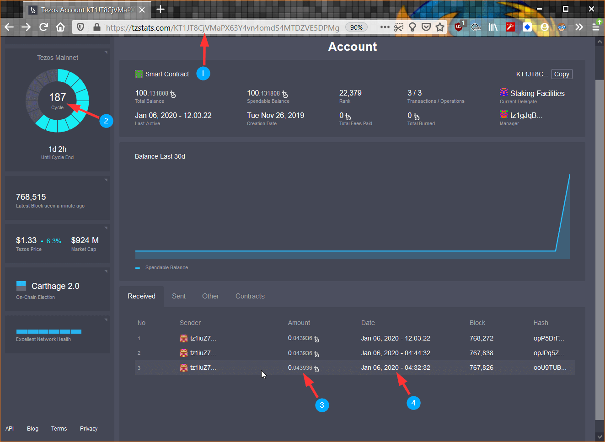Bookmark this page with star icon

pos(440,27)
